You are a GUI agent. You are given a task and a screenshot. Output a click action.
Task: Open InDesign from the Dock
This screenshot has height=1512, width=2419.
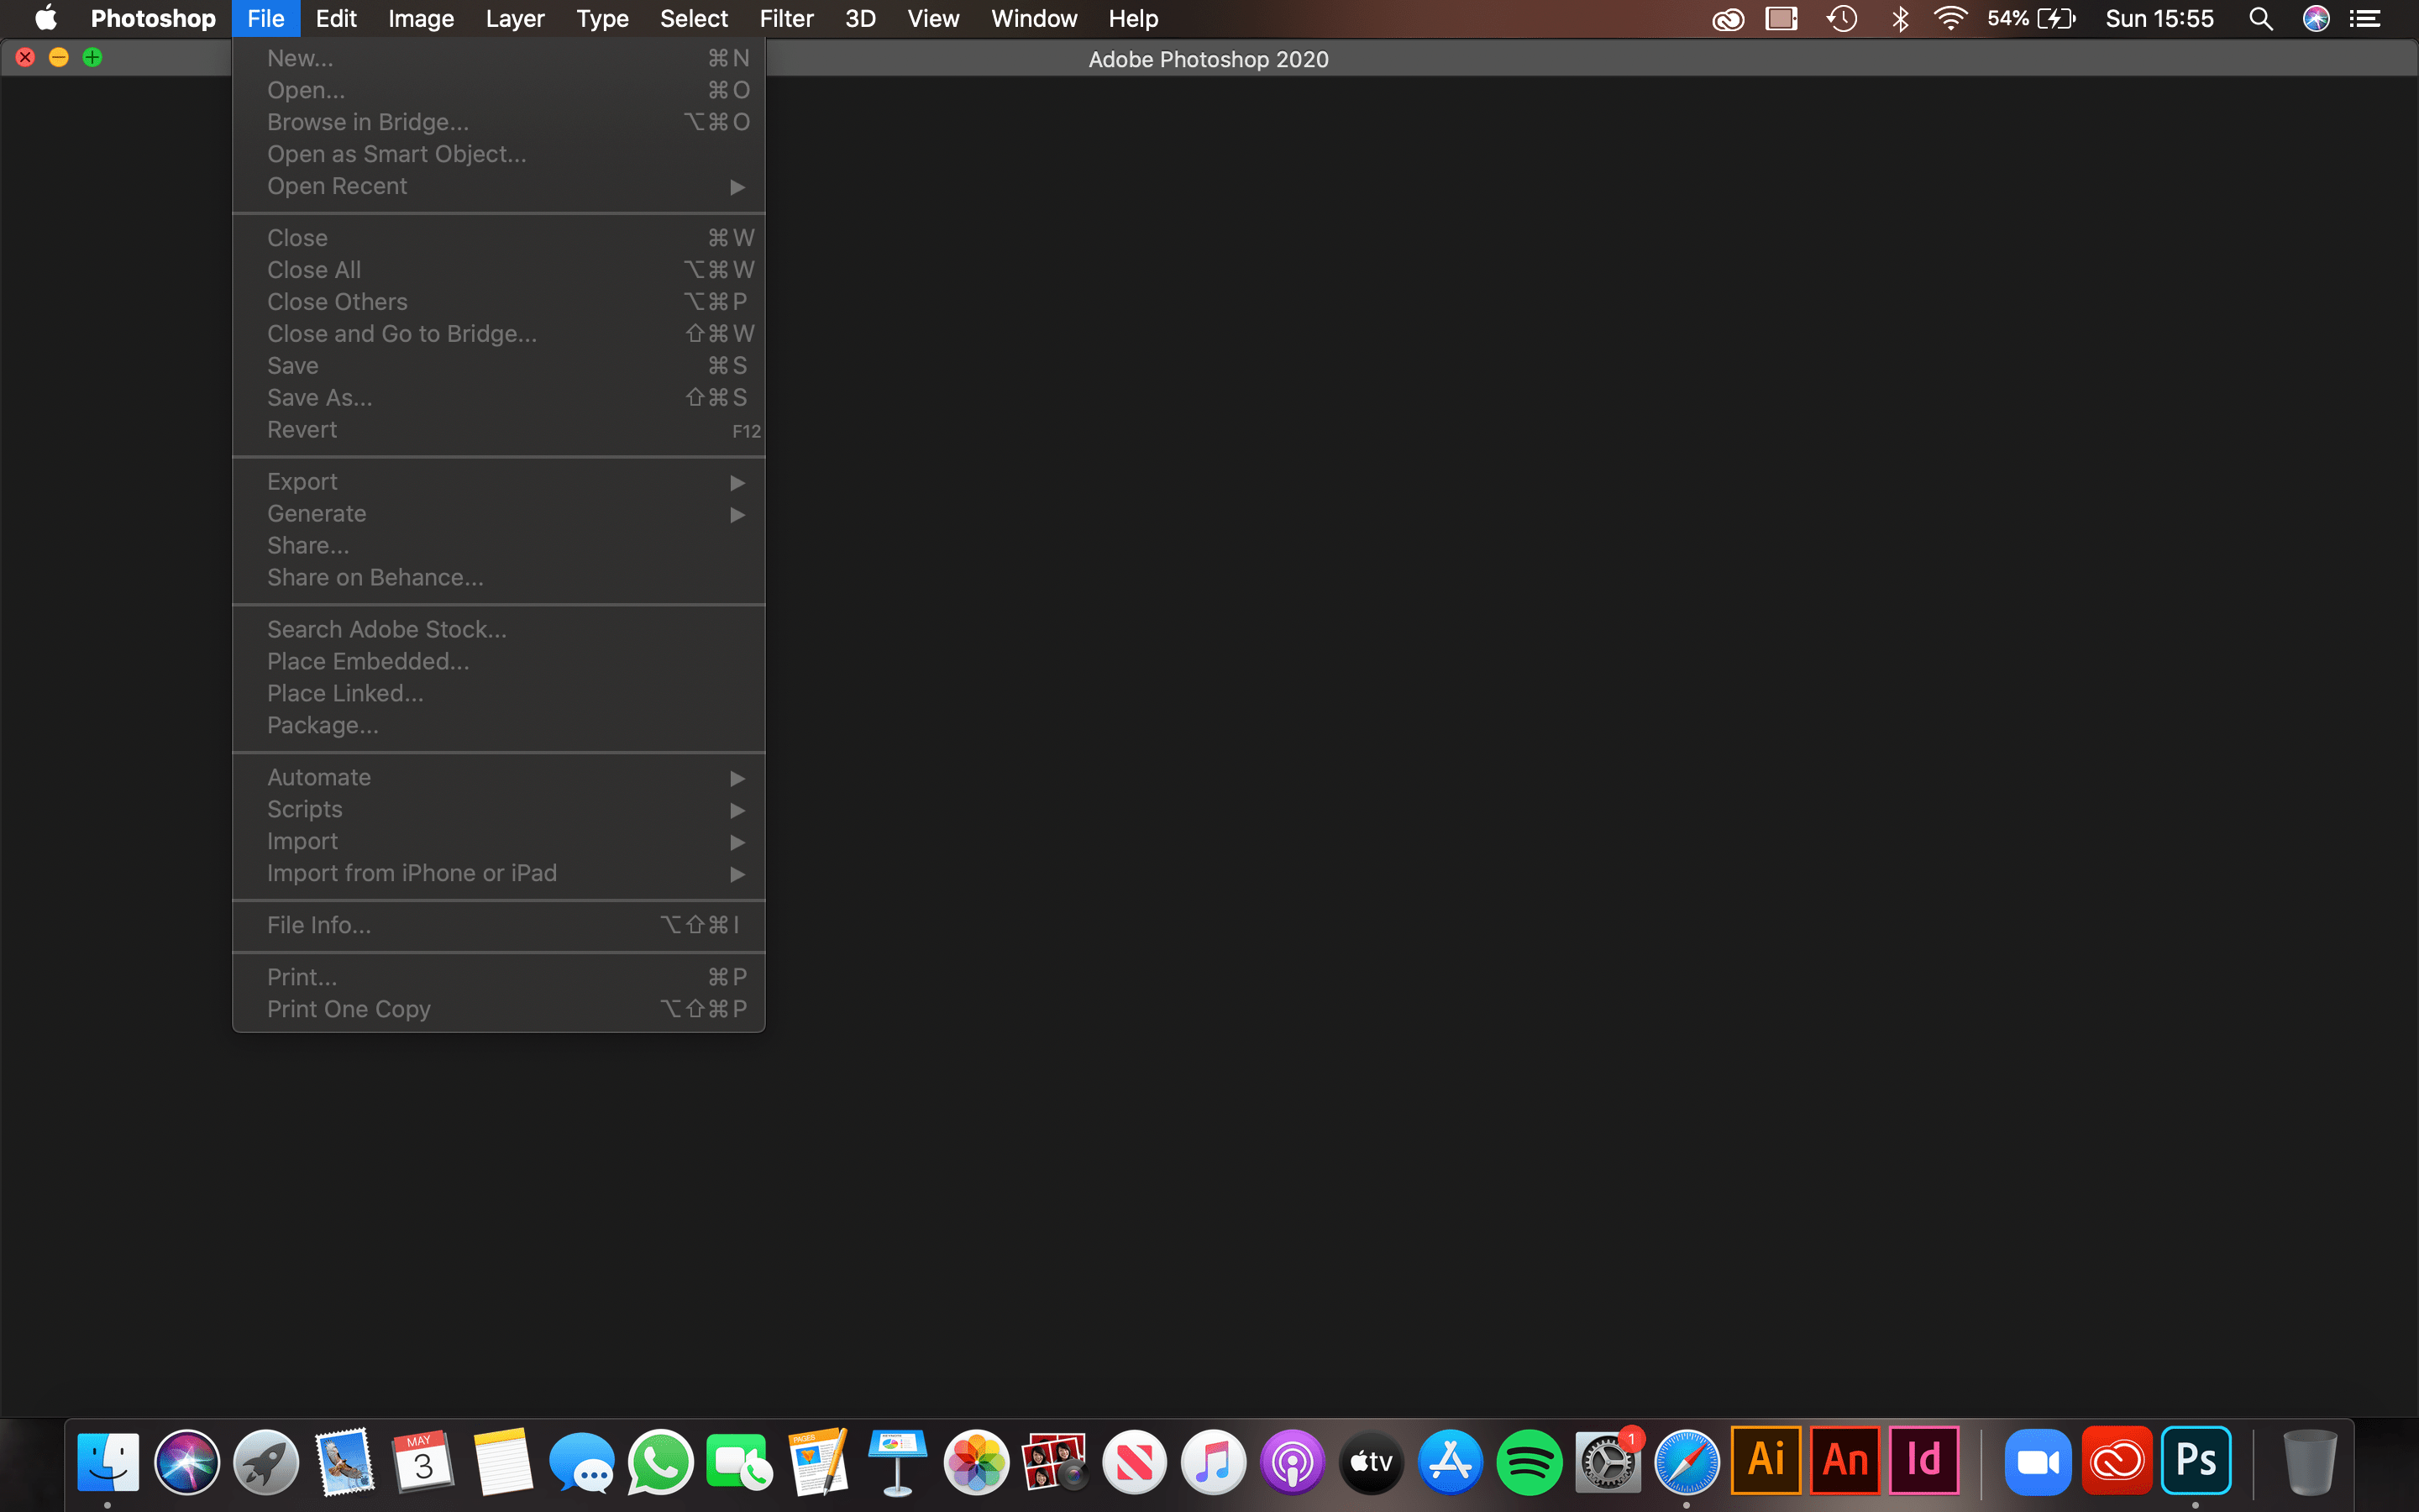1924,1460
